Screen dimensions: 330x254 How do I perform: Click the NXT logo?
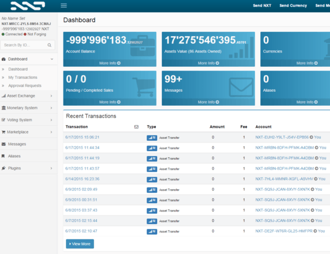[x=28, y=6]
